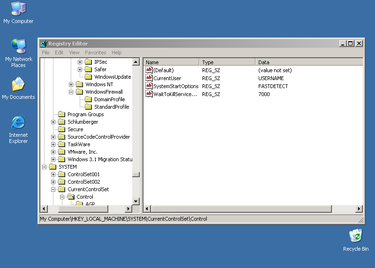
Task: Click the tree pane scroll up arrow
Action: 136,62
